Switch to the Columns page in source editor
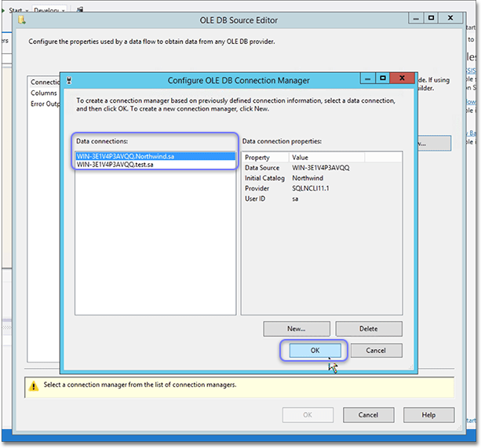The height and width of the screenshot is (448, 481). tap(44, 93)
